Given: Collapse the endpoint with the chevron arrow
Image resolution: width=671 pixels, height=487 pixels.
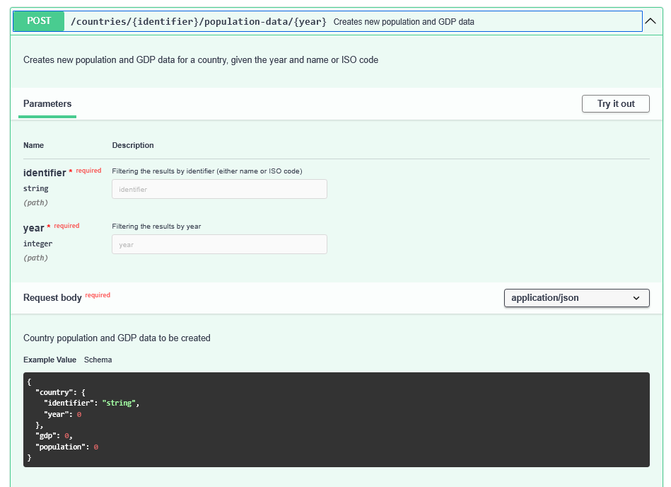Looking at the screenshot, I should point(650,21).
